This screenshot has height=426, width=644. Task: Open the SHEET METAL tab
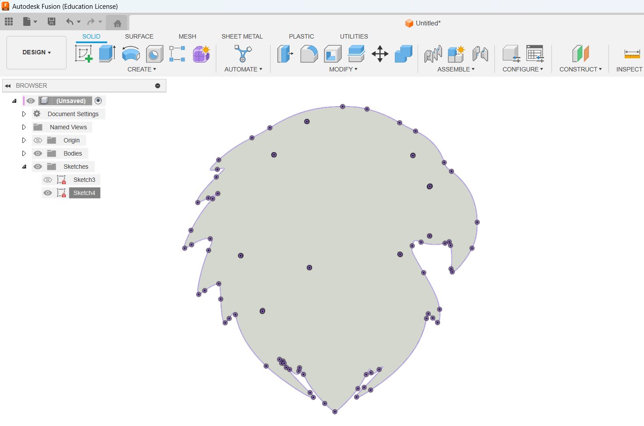click(242, 36)
